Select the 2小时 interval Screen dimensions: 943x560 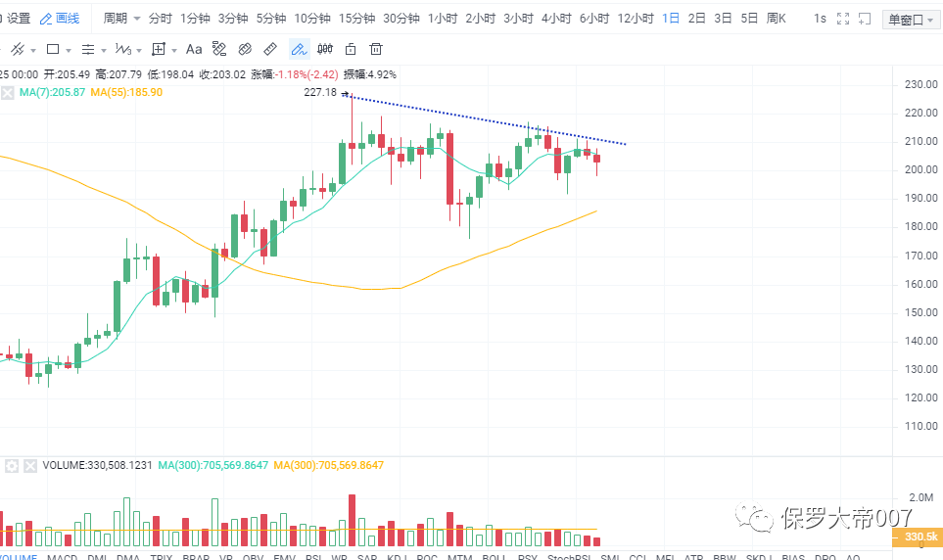(481, 19)
